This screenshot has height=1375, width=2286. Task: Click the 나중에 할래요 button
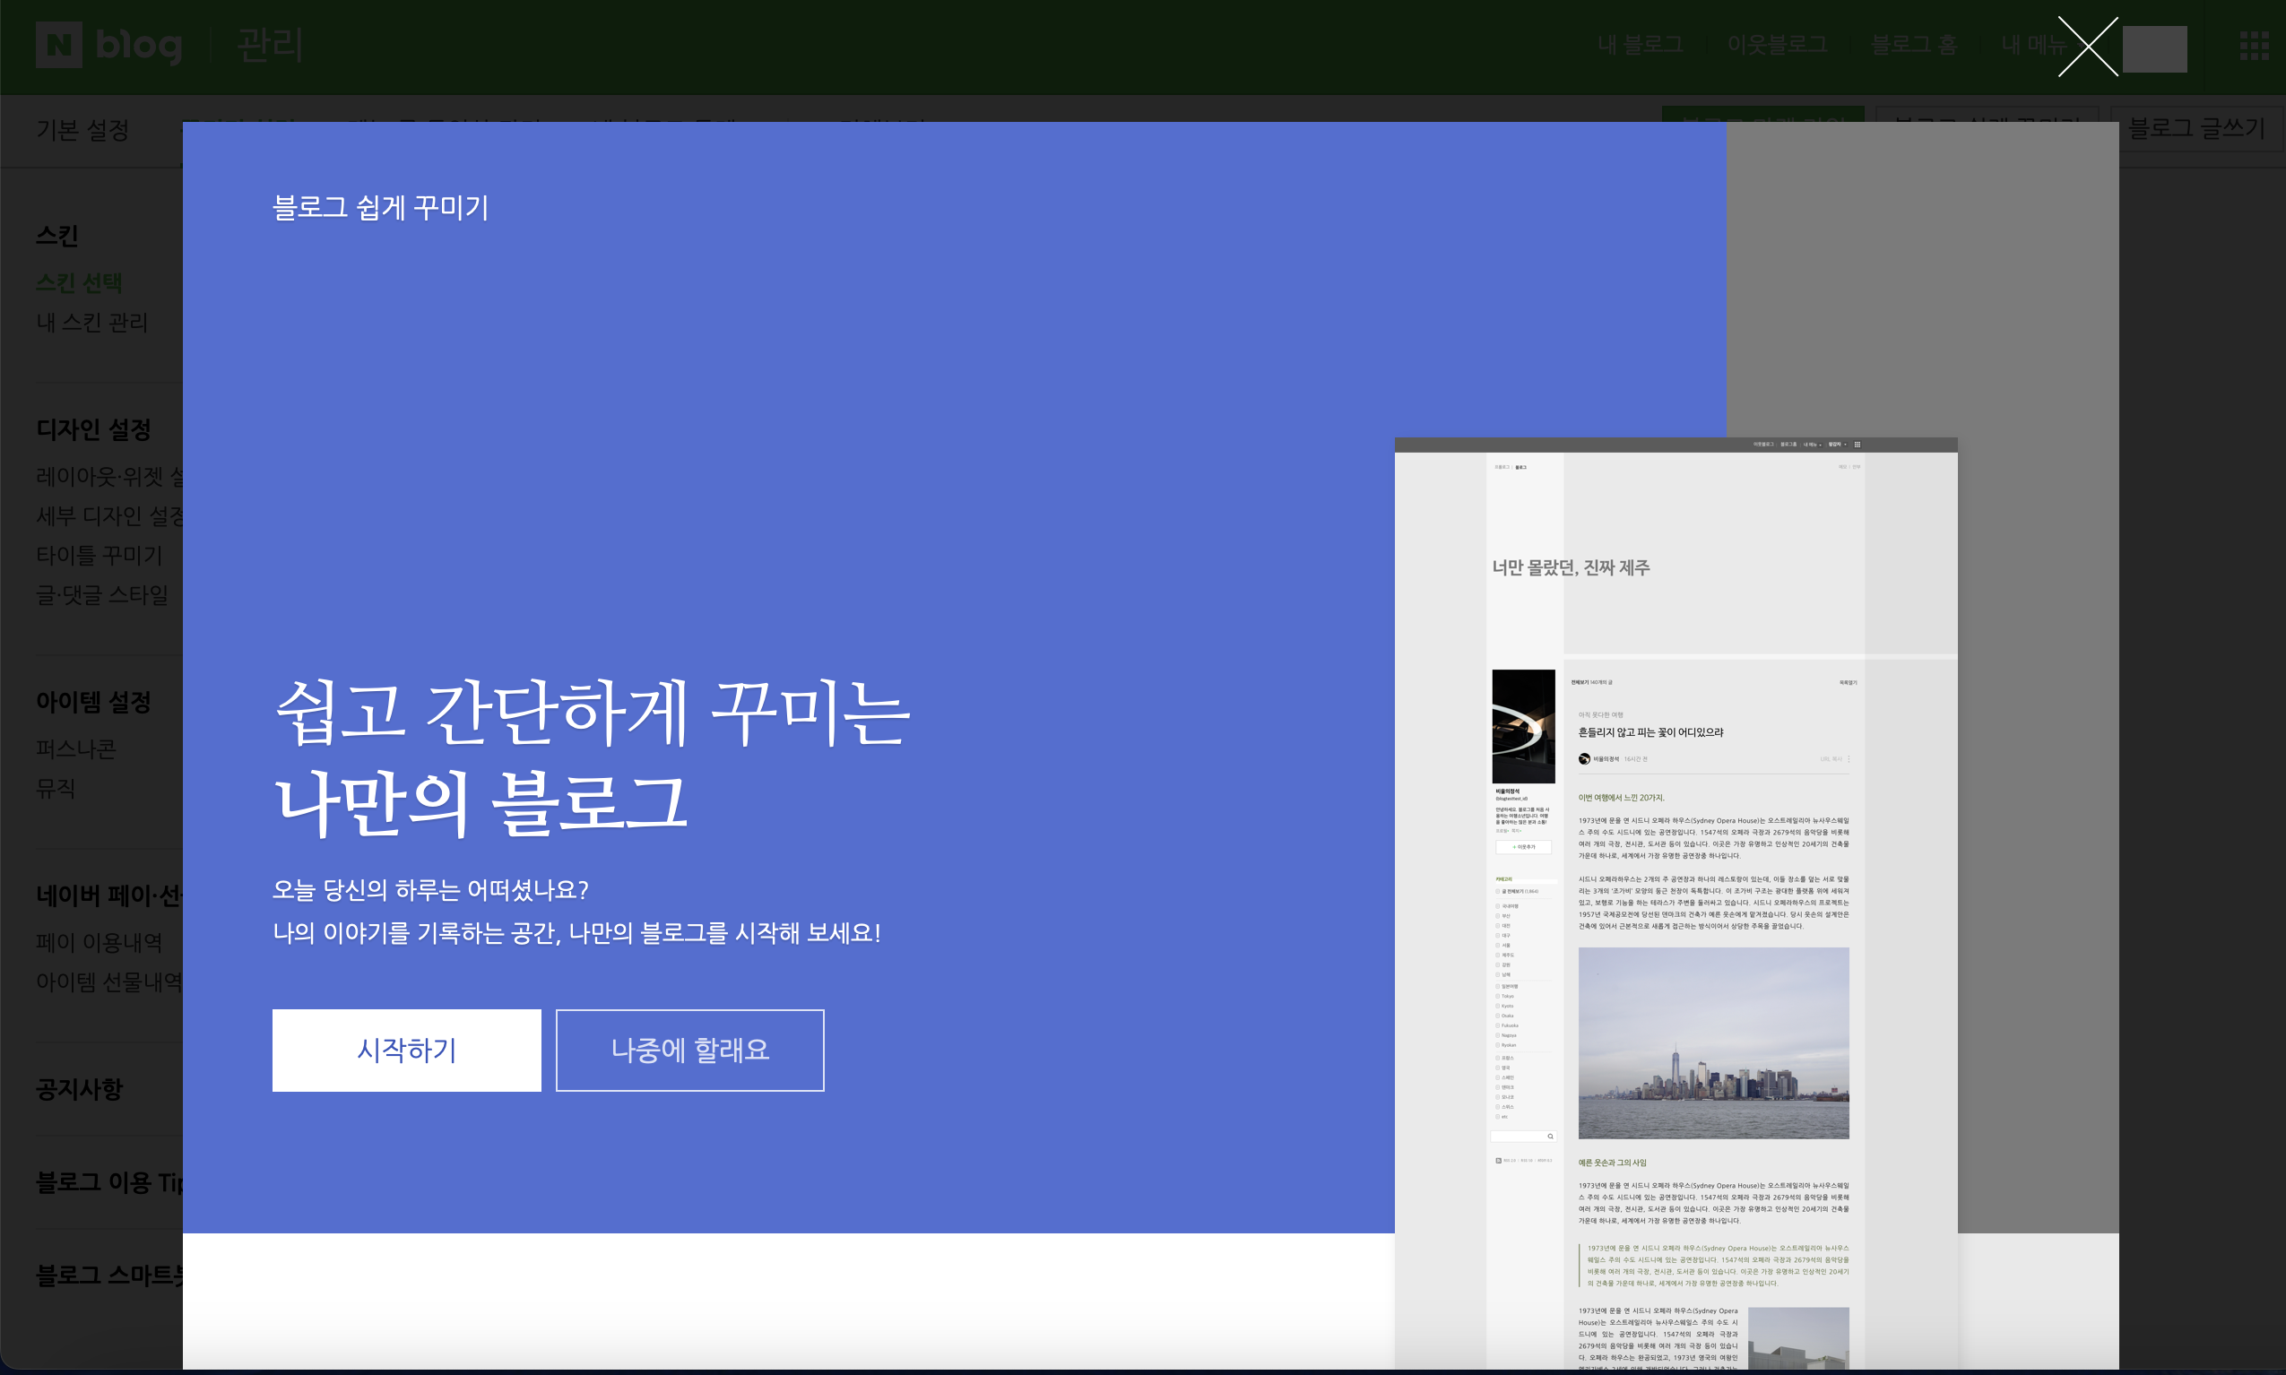(689, 1050)
